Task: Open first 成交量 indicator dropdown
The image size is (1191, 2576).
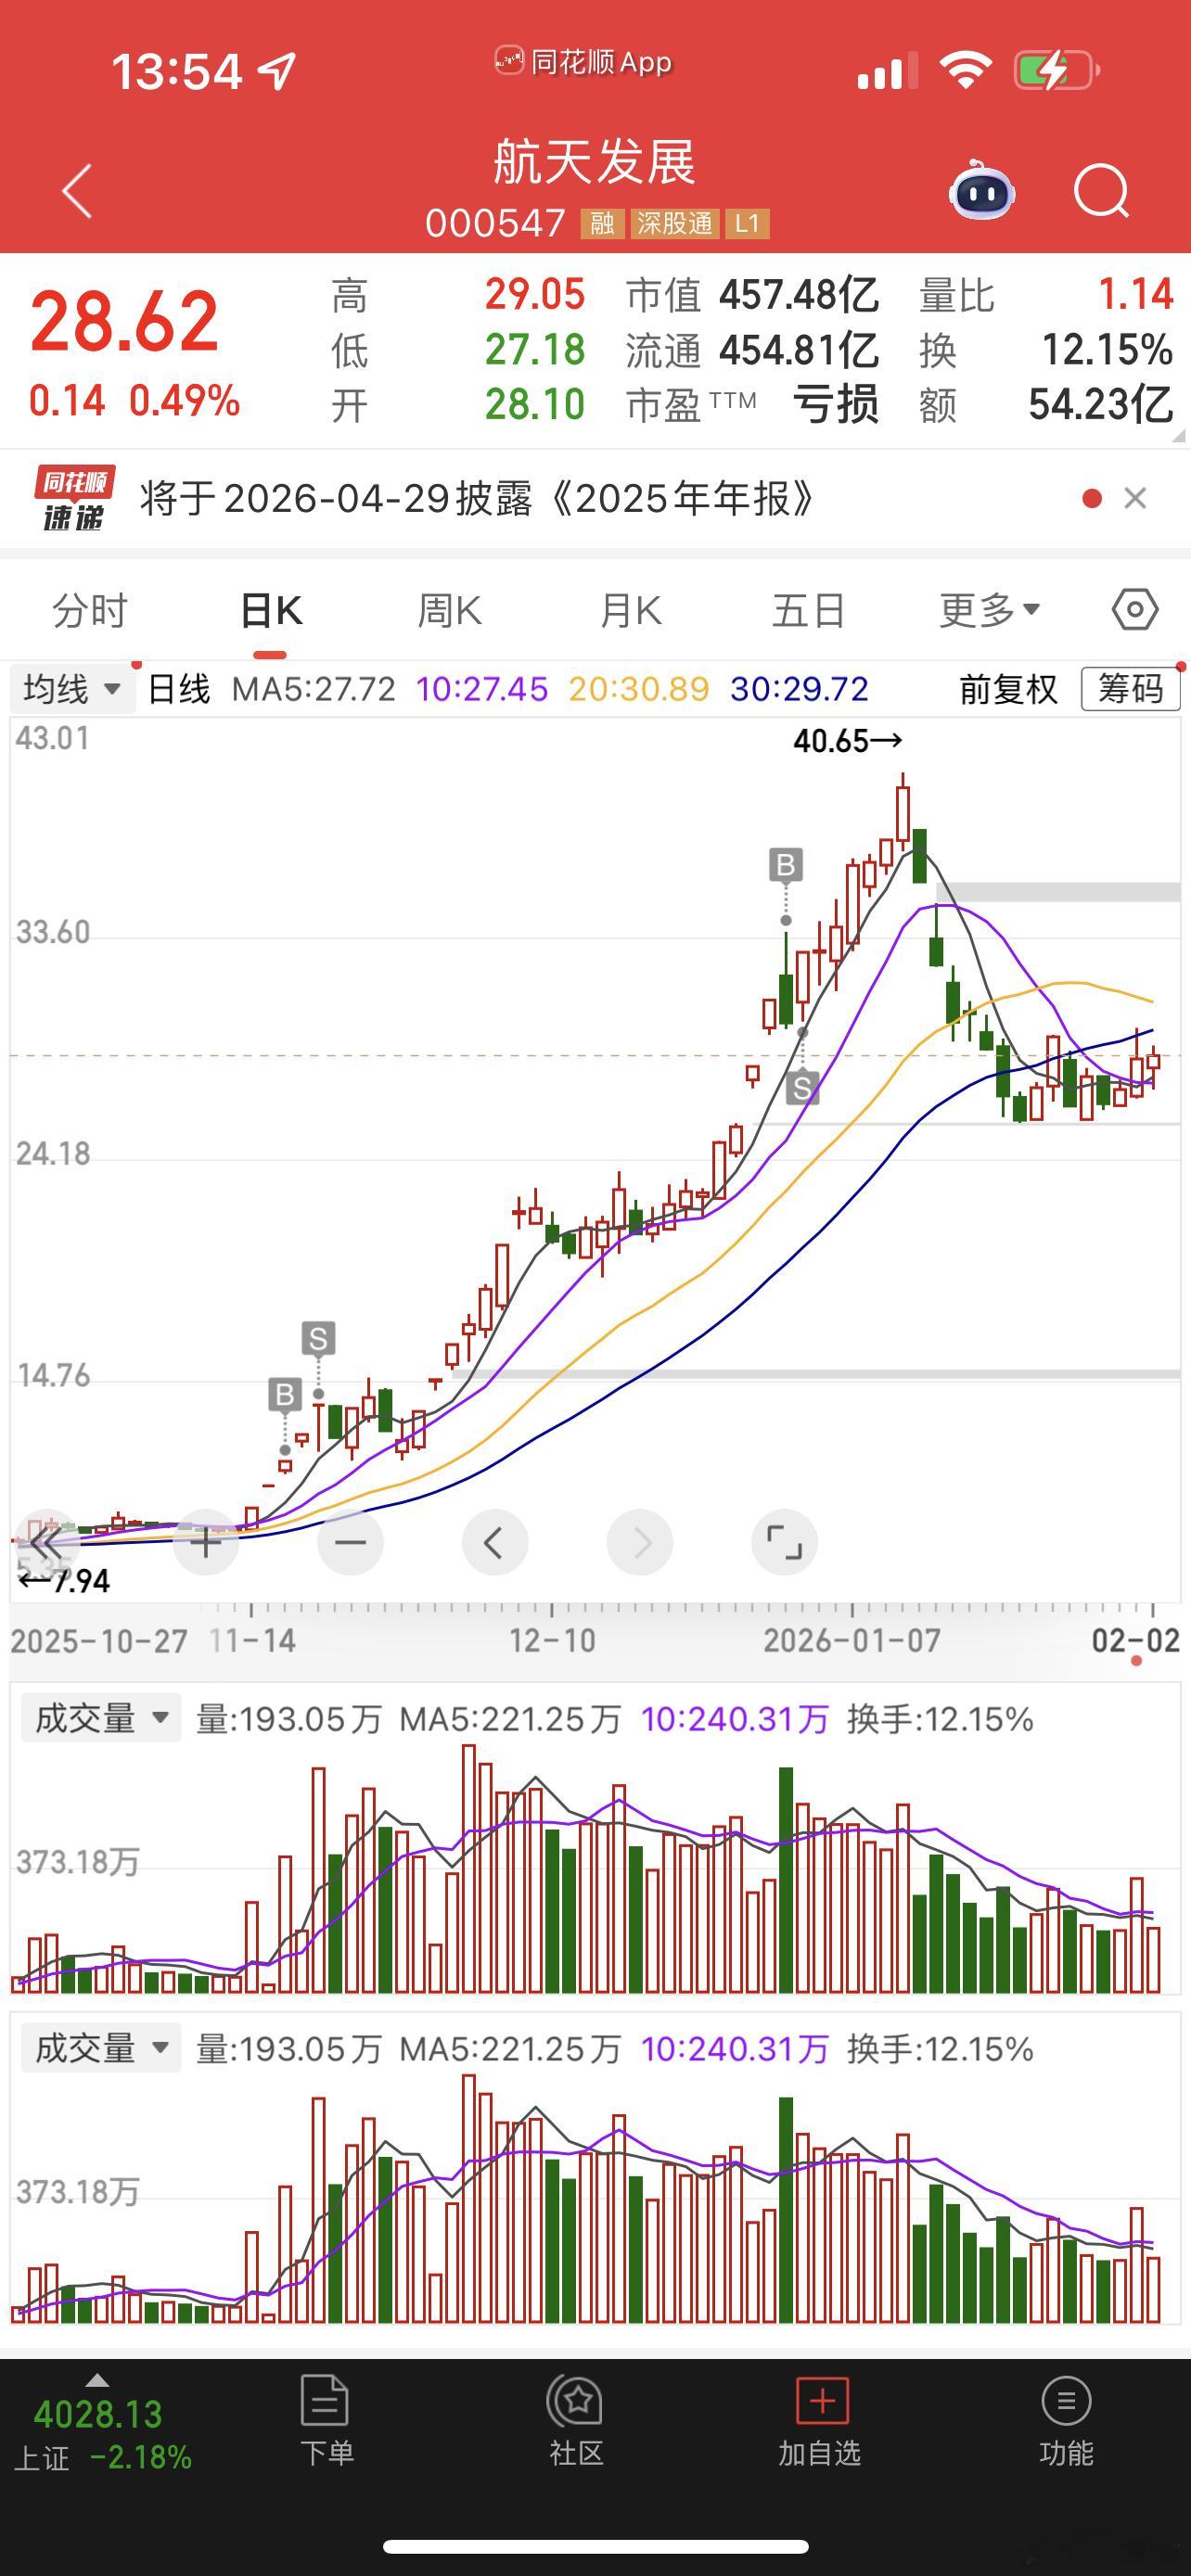Action: [x=100, y=1718]
